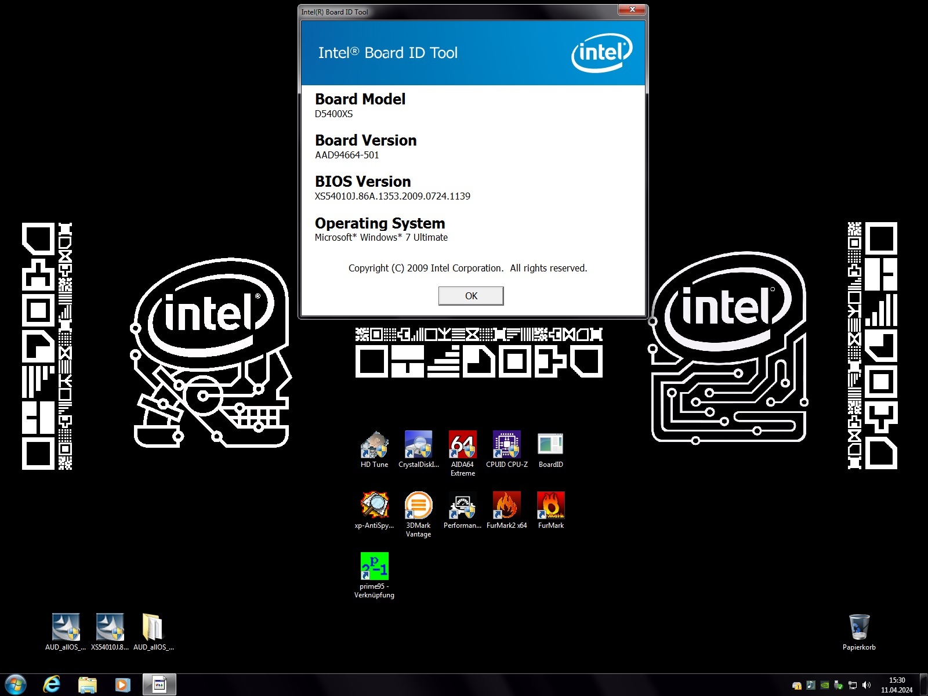The width and height of the screenshot is (928, 696).
Task: Open the AUD_allOS folder on the desktop
Action: (x=153, y=628)
